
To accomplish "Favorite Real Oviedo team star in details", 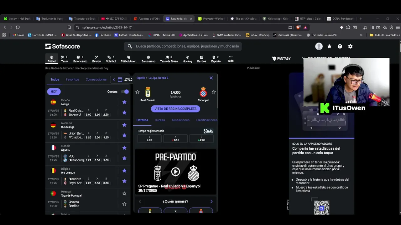I will pos(137,92).
